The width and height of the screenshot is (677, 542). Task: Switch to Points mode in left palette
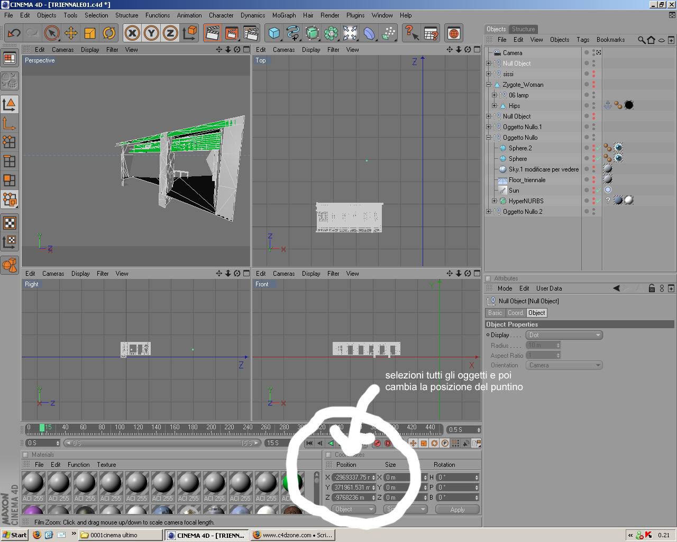(x=10, y=142)
